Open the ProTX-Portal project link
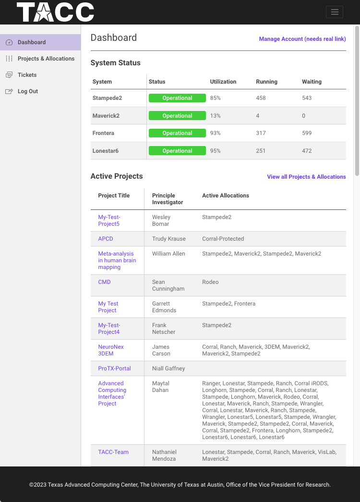The width and height of the screenshot is (360, 502). click(115, 368)
